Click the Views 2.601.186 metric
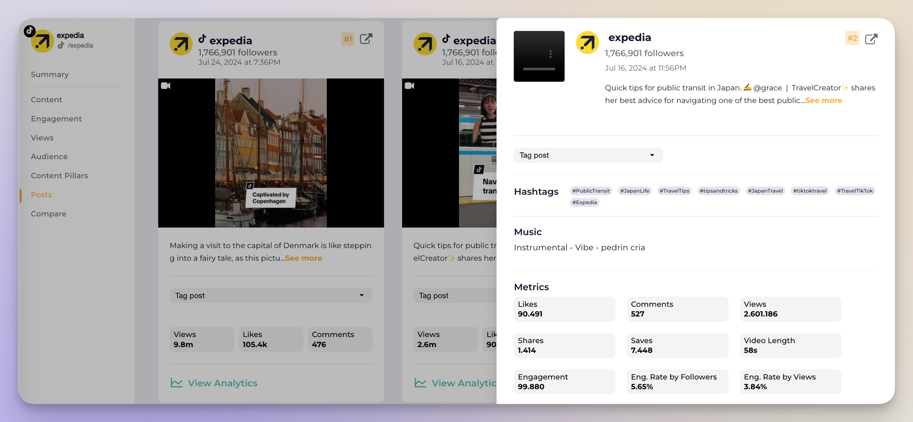The height and width of the screenshot is (422, 913). click(x=790, y=309)
